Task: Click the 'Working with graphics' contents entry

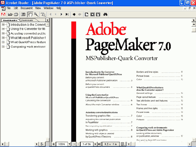Action: (96, 130)
